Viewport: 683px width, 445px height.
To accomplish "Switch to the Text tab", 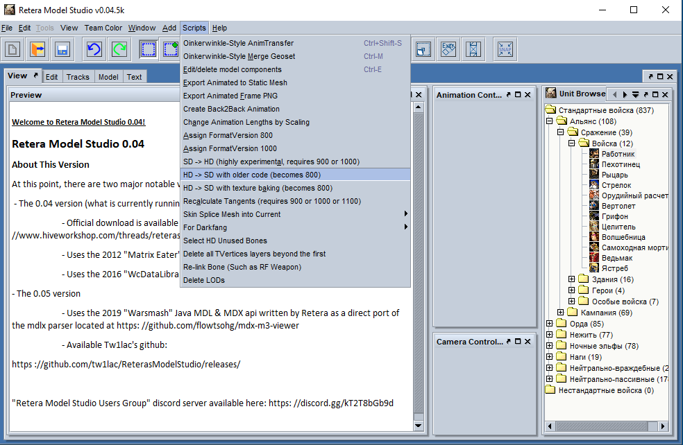I will click(x=134, y=77).
